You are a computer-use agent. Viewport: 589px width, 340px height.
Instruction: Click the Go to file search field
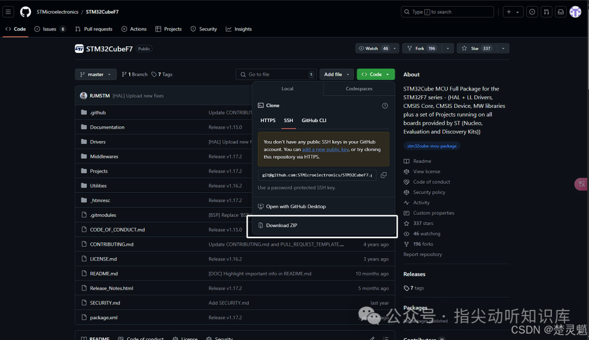[276, 74]
